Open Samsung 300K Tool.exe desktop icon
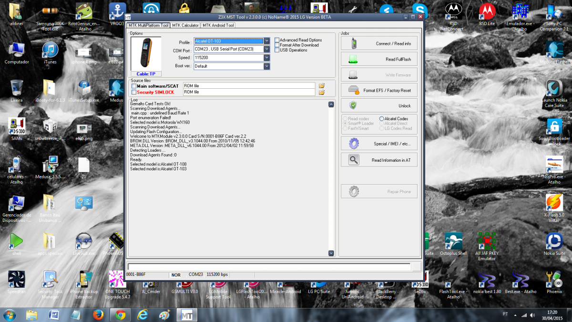The width and height of the screenshot is (572, 322). coord(50,17)
